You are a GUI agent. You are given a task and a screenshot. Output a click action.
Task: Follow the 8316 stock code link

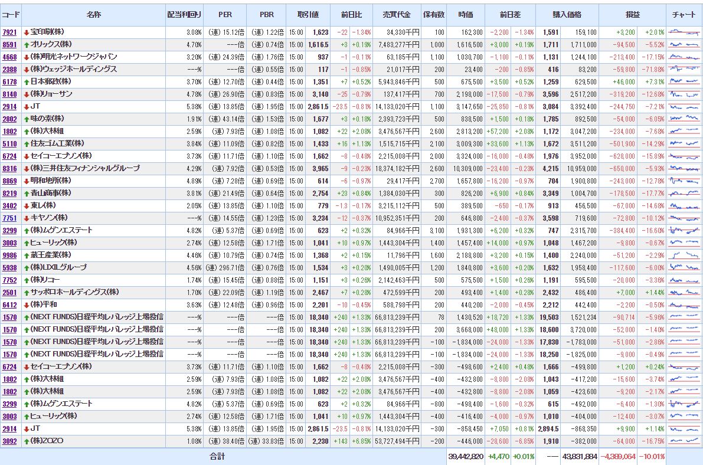click(9, 168)
